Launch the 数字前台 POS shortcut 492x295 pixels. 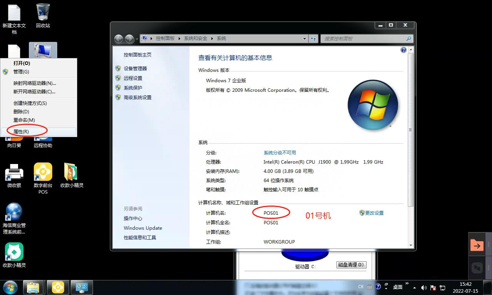(43, 178)
